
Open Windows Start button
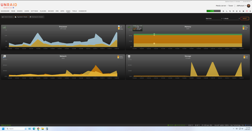(3, 128)
